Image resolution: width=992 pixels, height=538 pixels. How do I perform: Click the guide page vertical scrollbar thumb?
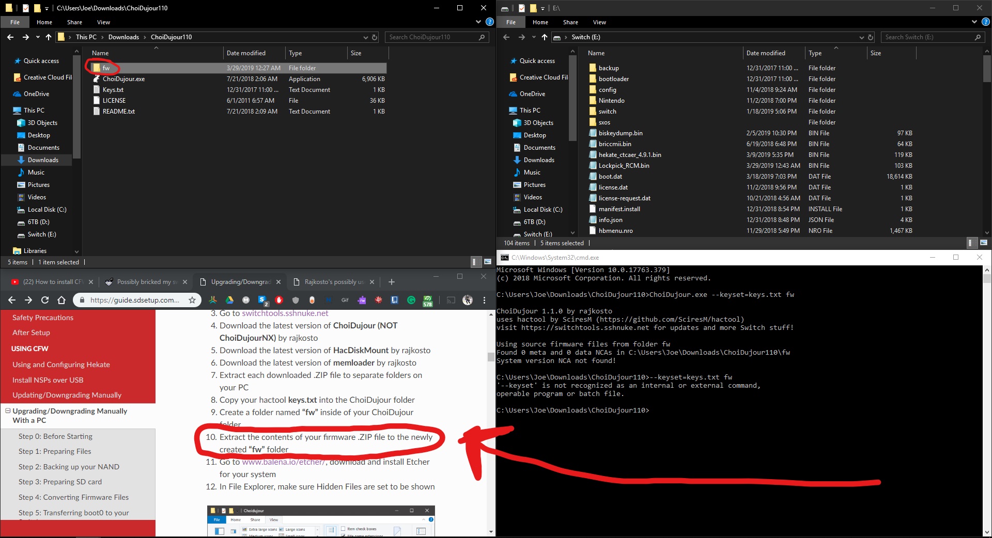(x=490, y=357)
